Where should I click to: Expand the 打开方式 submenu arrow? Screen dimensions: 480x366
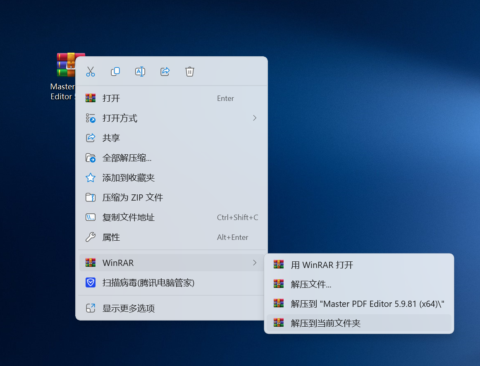pos(255,118)
